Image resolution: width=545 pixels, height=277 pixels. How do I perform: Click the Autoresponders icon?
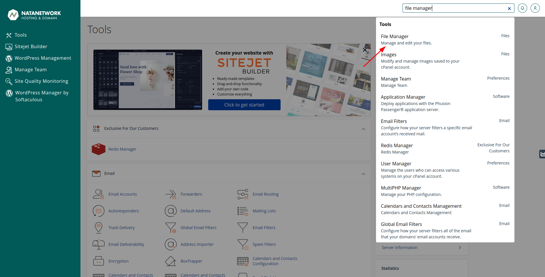(98, 211)
